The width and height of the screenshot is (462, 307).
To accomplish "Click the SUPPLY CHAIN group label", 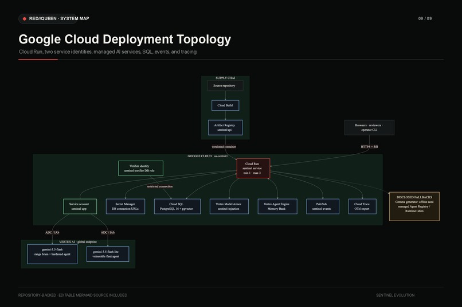I will pyautogui.click(x=225, y=78).
